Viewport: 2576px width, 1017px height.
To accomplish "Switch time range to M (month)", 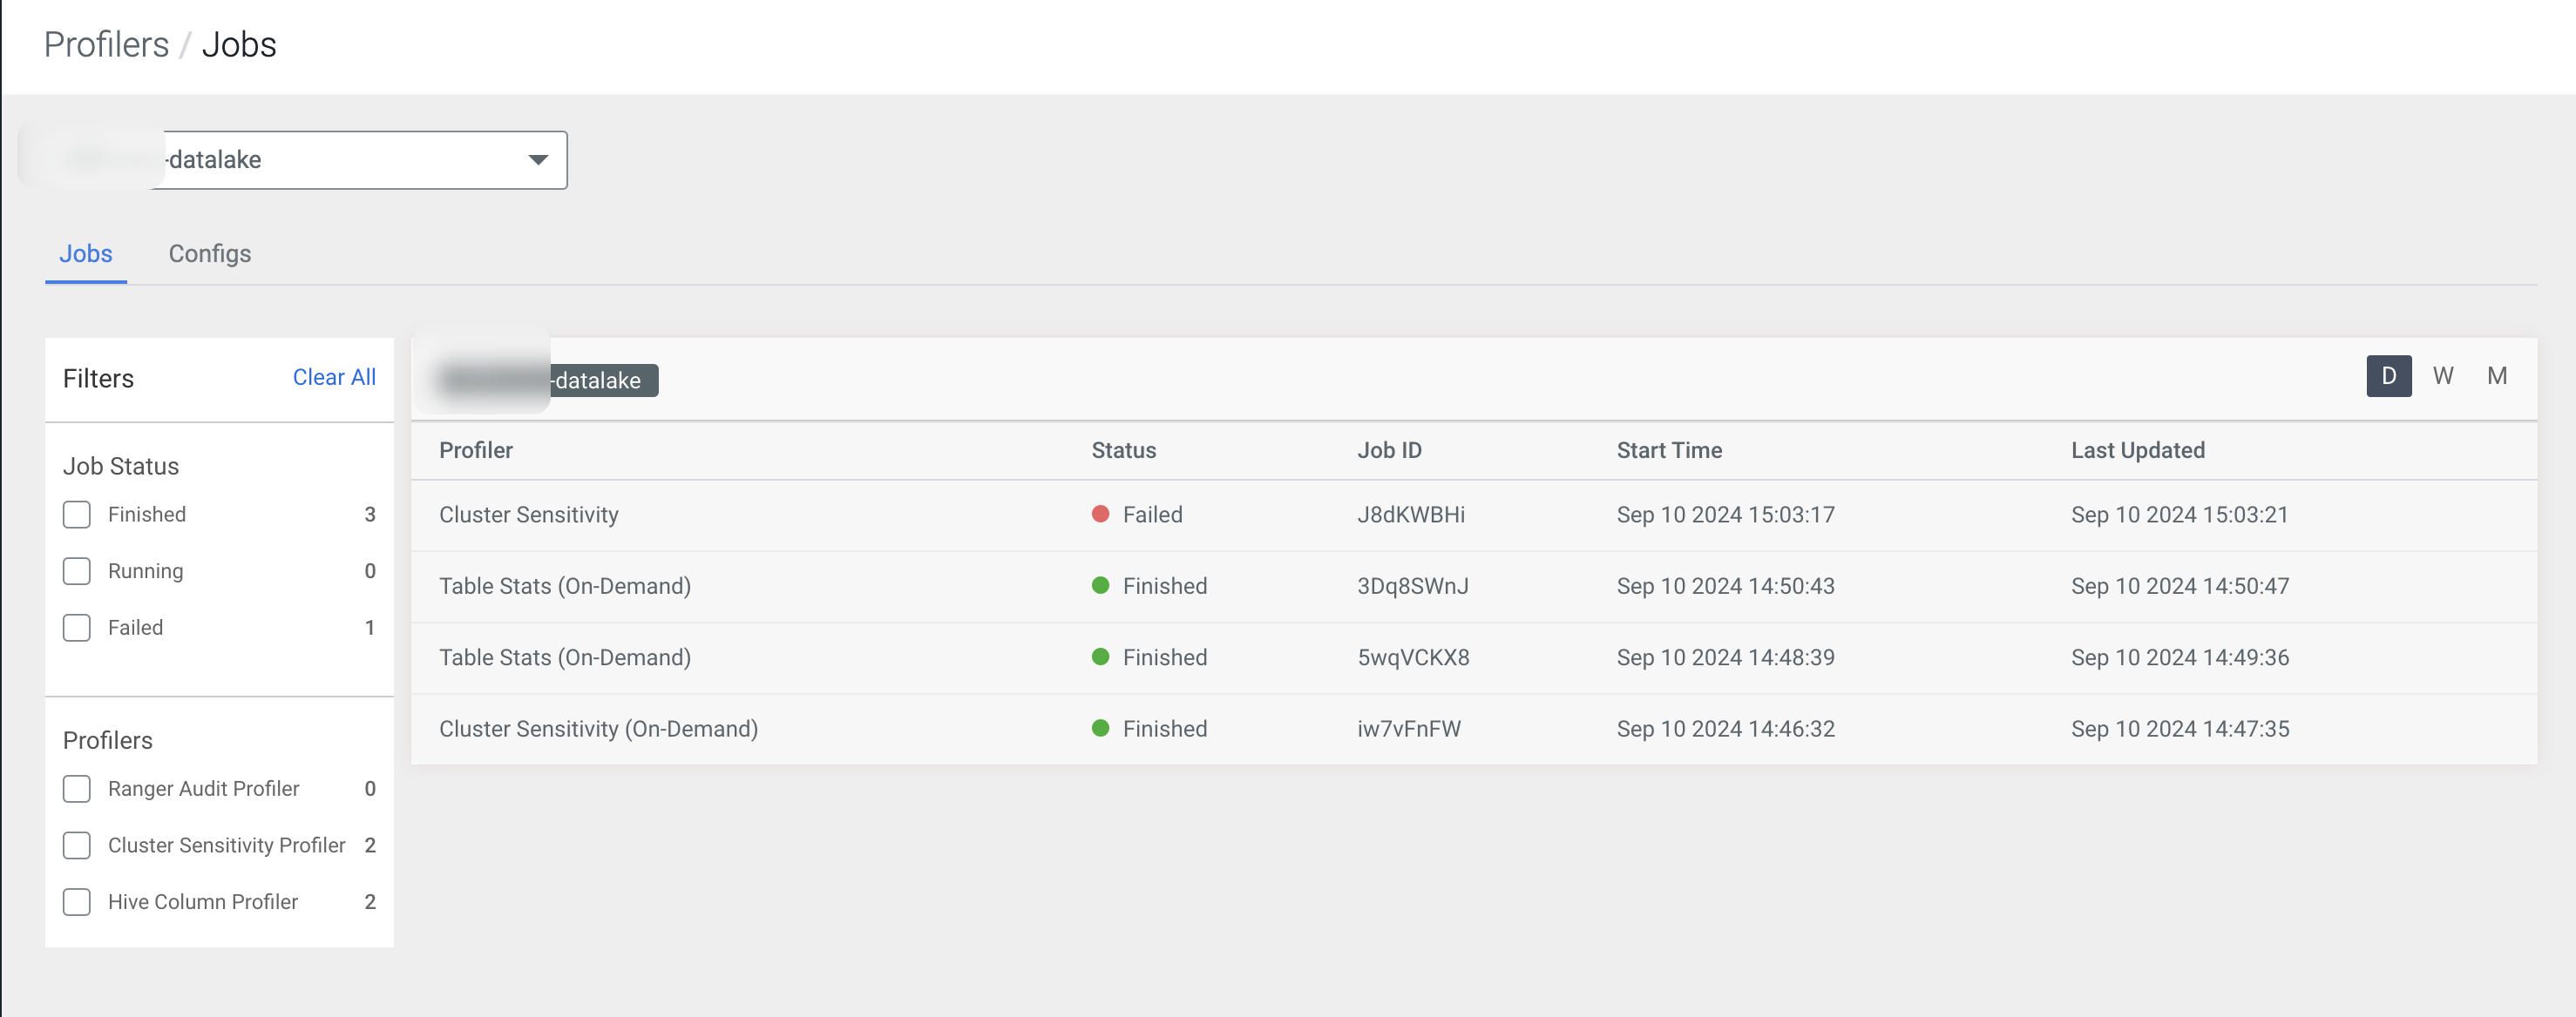I will (x=2496, y=377).
